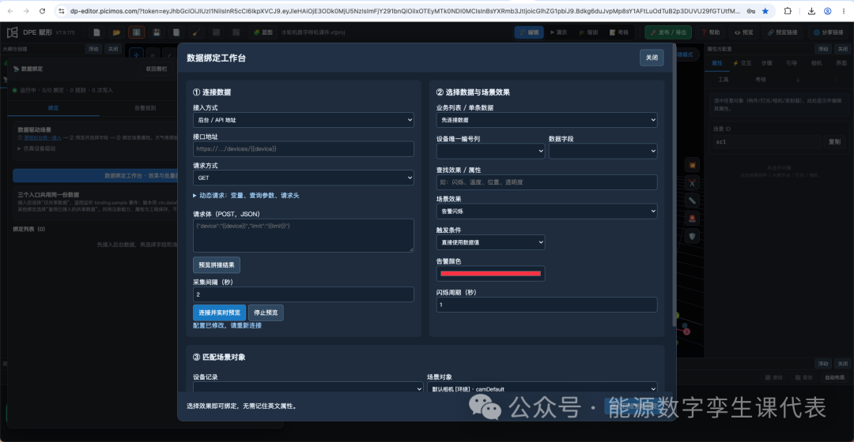Viewport: 854px width, 442px height.
Task: Click 复制 next to 场景 ID
Action: tap(834, 142)
